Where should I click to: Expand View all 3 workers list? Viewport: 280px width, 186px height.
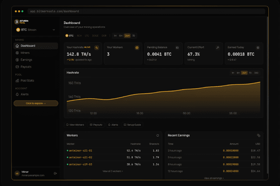(x=113, y=171)
